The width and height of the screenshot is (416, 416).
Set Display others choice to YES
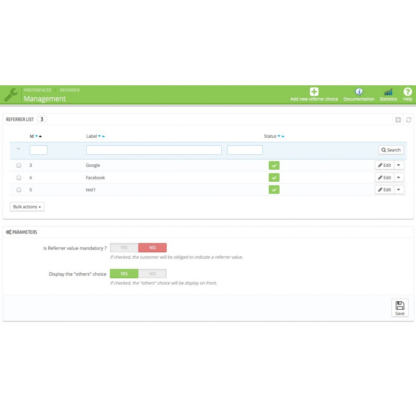point(124,274)
